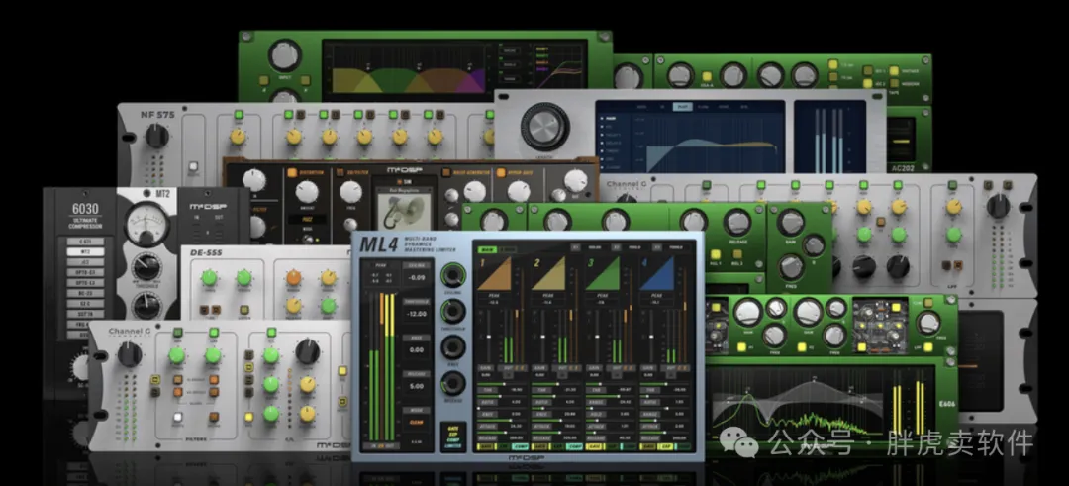Open the ML4 Mode selector showing CLEAN
The image size is (1069, 486).
416,422
